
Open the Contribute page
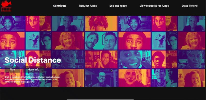click(60, 6)
